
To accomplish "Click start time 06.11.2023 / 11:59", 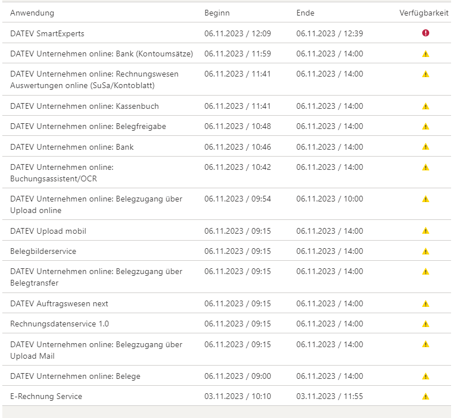I will click(237, 54).
